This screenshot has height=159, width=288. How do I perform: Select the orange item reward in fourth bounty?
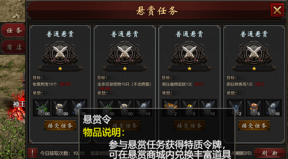tap(254, 108)
